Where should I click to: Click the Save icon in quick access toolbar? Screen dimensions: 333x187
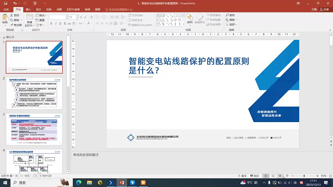click(6, 3)
